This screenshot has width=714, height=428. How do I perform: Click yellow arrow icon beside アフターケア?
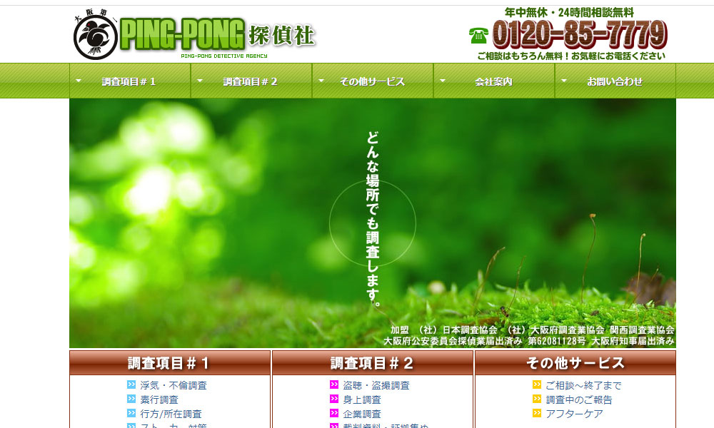click(x=537, y=414)
